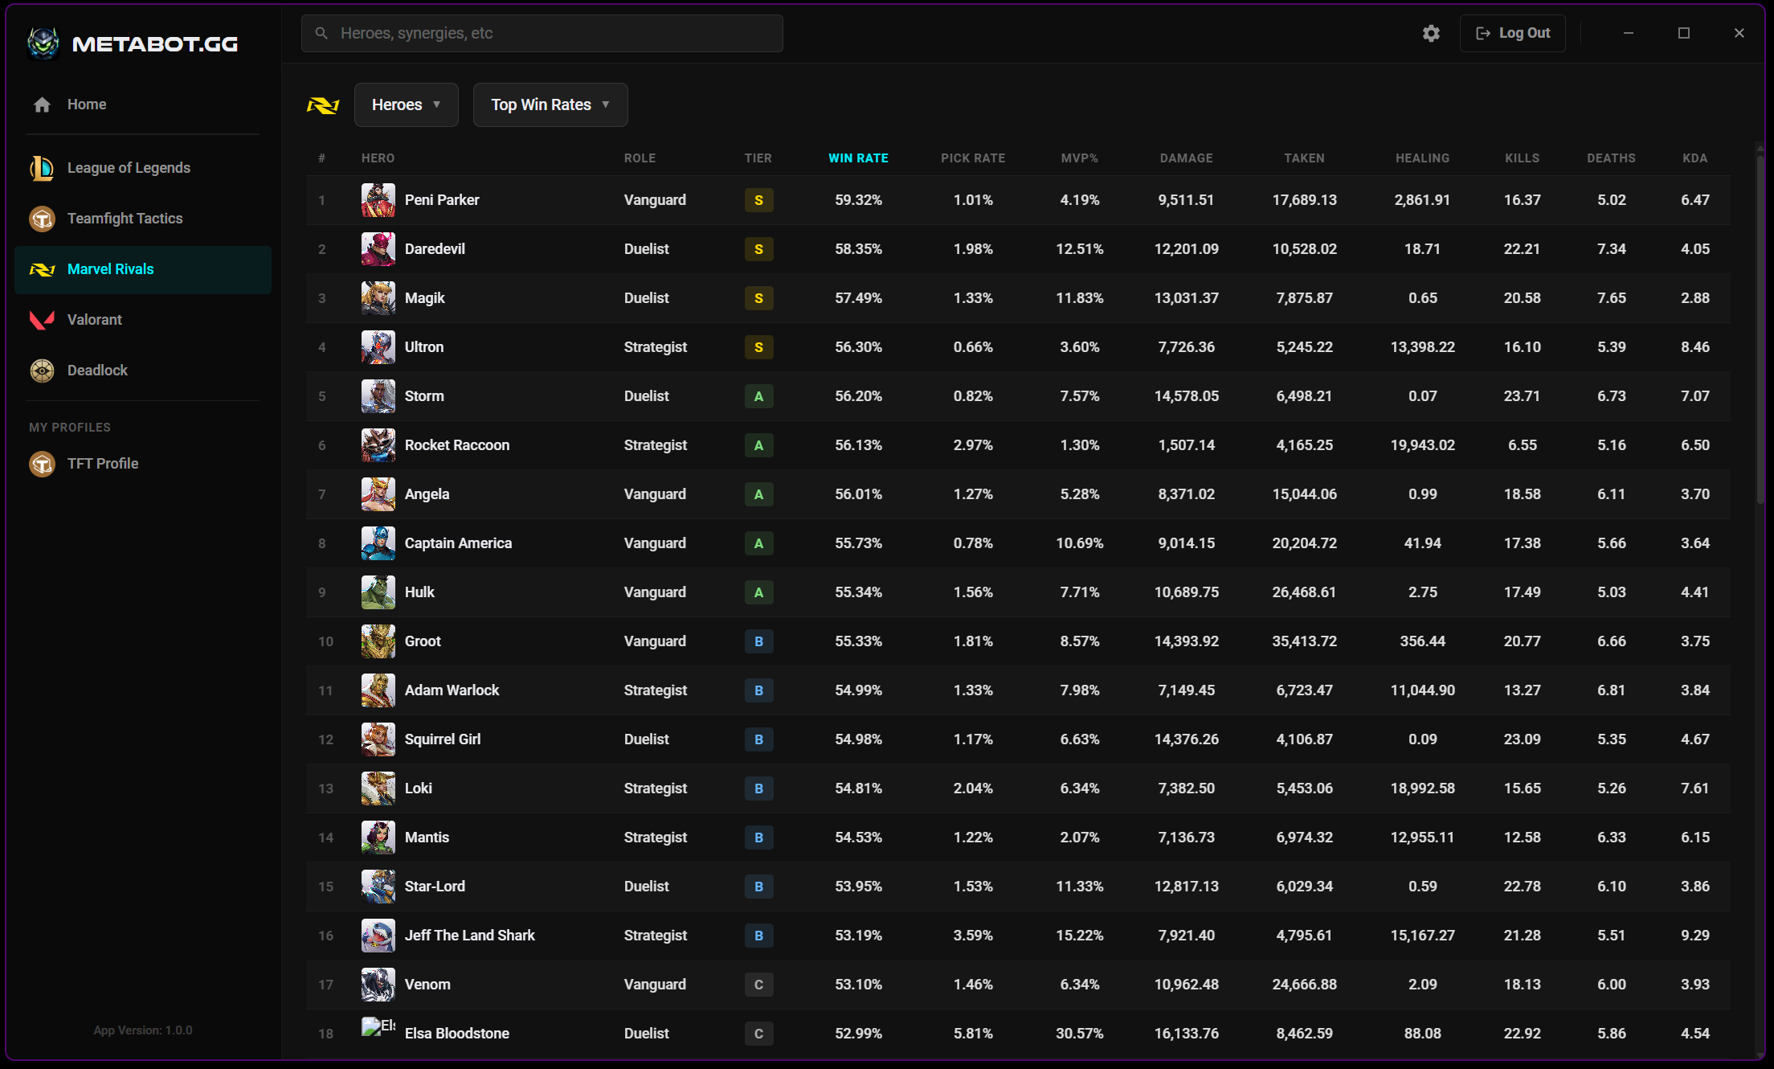
Task: Sort the table by MVP% header
Action: point(1079,158)
